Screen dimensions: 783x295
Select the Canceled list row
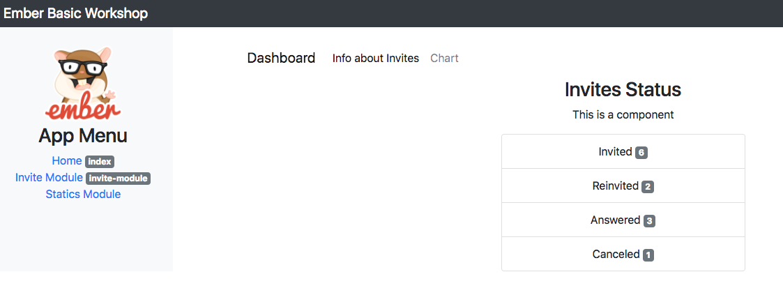pos(623,254)
